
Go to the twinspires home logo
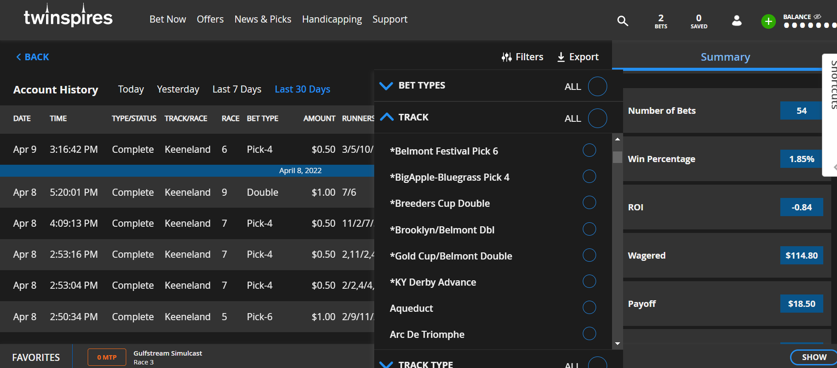click(x=68, y=16)
